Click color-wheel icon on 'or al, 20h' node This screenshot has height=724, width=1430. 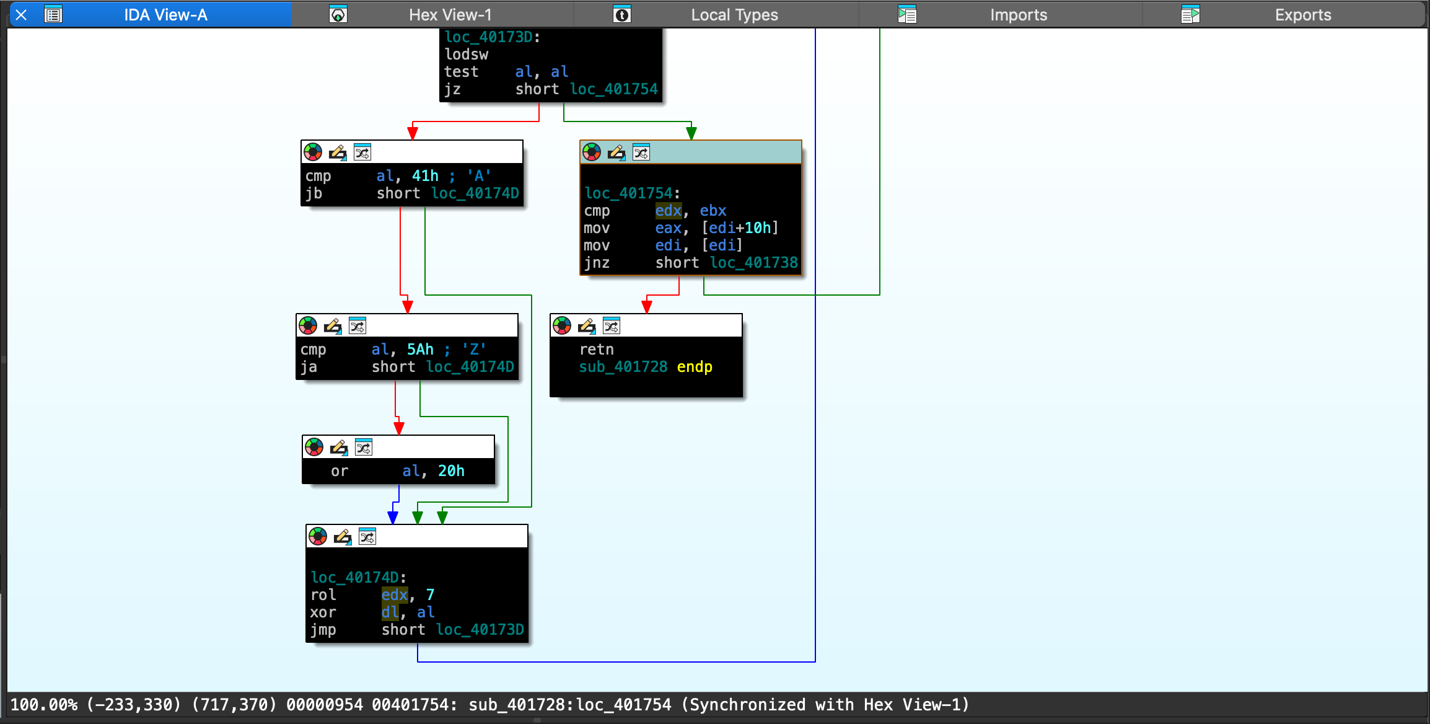[x=314, y=447]
